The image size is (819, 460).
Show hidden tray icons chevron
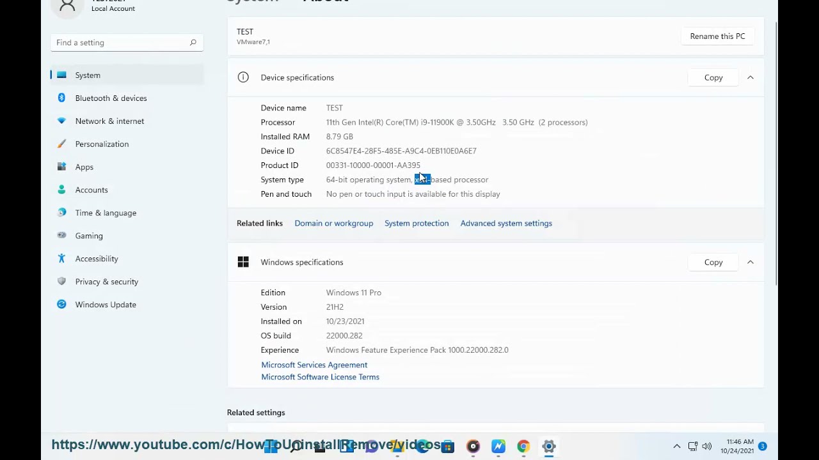pos(677,447)
